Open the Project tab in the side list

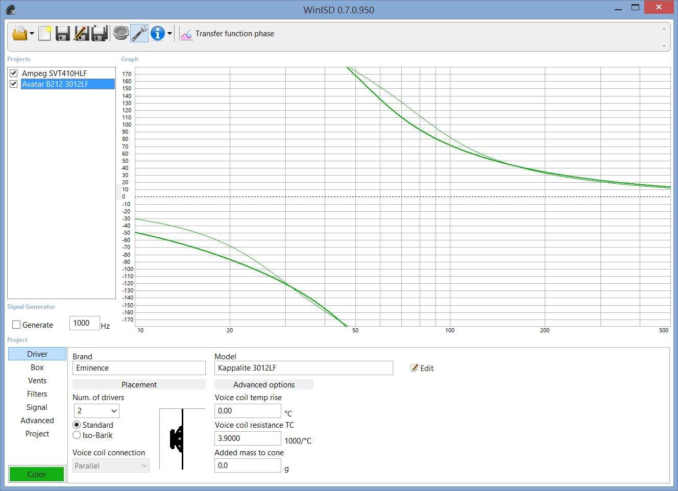pyautogui.click(x=37, y=433)
